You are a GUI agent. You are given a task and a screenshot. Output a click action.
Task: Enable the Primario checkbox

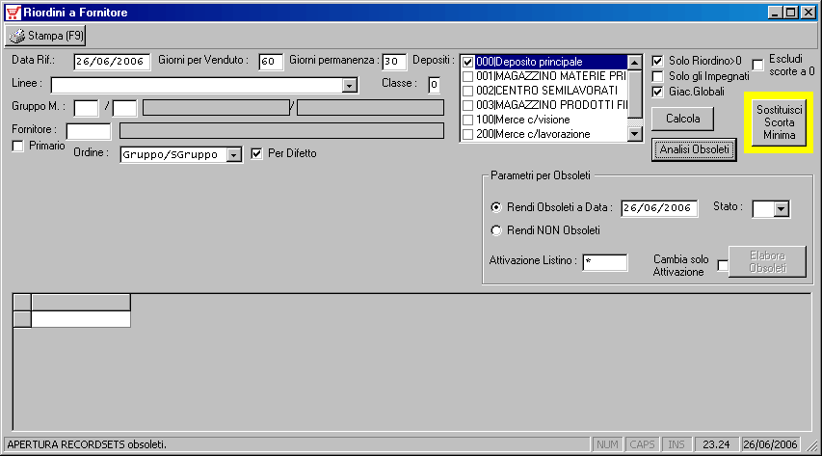coord(17,146)
